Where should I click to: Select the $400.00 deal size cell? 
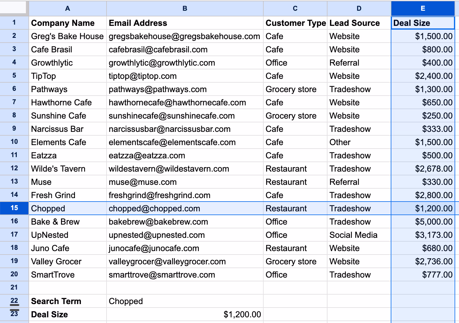[423, 63]
